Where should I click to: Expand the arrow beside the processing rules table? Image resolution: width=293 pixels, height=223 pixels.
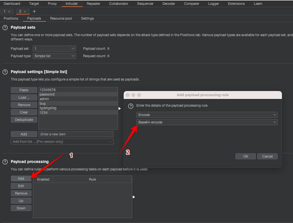[x=134, y=197]
